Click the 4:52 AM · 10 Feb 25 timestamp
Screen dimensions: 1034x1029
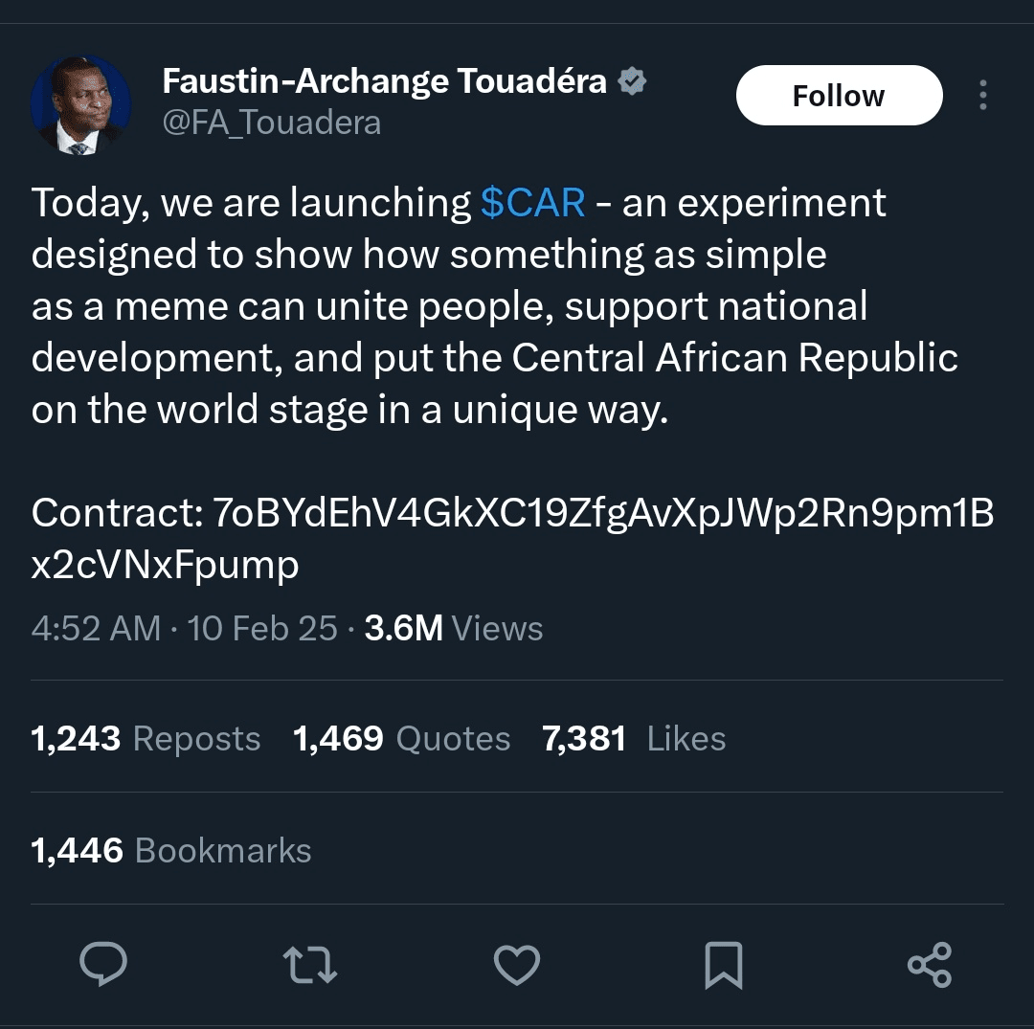pyautogui.click(x=184, y=629)
